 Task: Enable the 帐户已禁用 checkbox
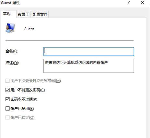pos(7,108)
